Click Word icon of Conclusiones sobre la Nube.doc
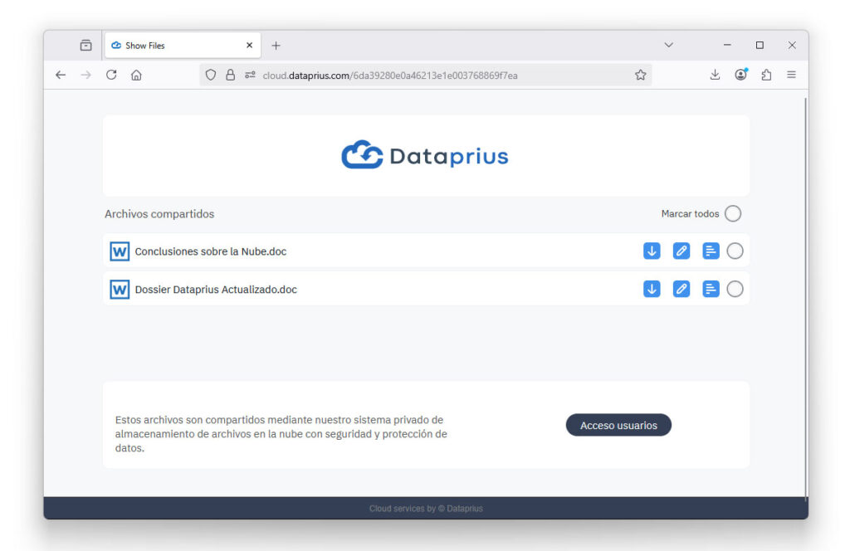850x551 pixels. [120, 251]
